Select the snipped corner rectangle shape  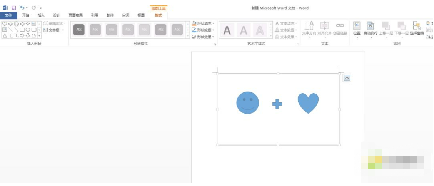(34, 35)
